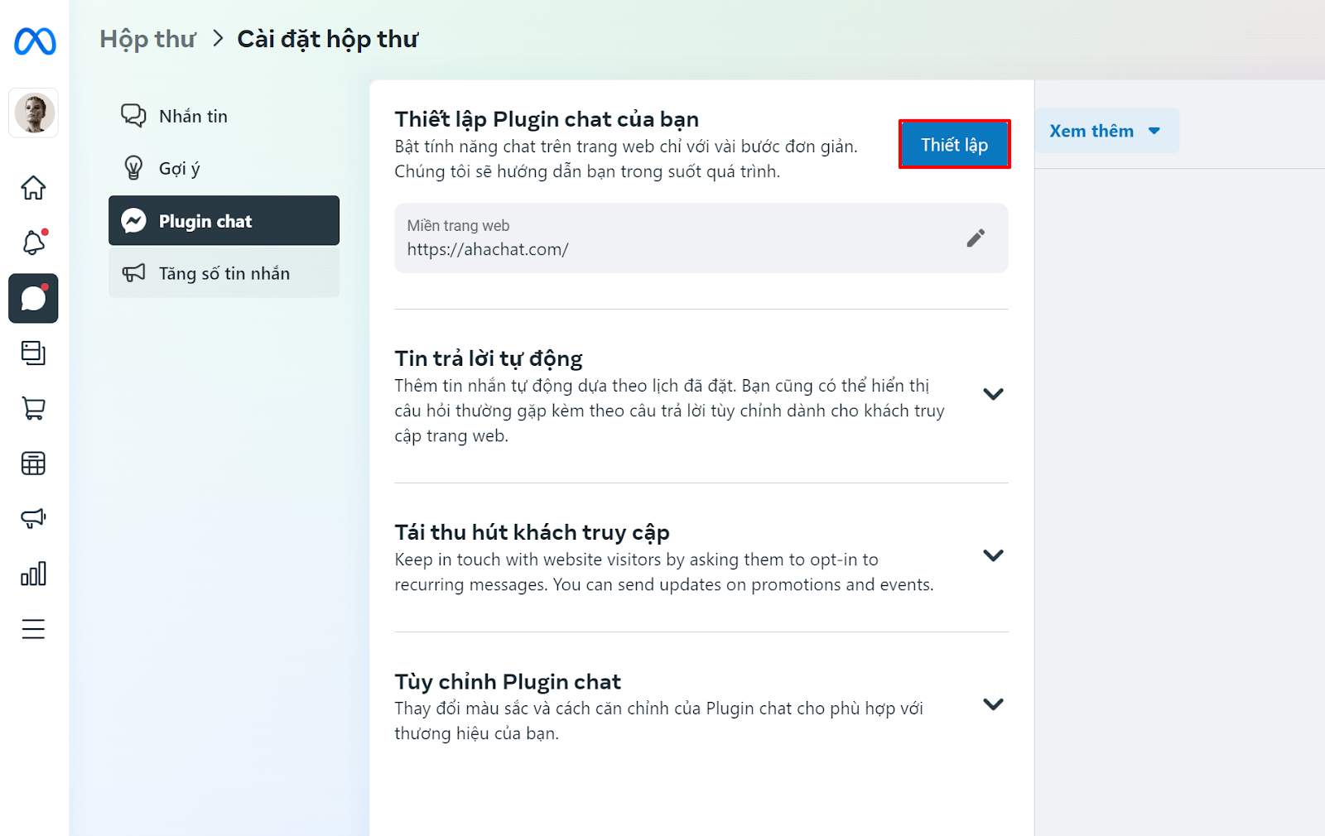Expand the Tin trả lời tự động section

[993, 394]
